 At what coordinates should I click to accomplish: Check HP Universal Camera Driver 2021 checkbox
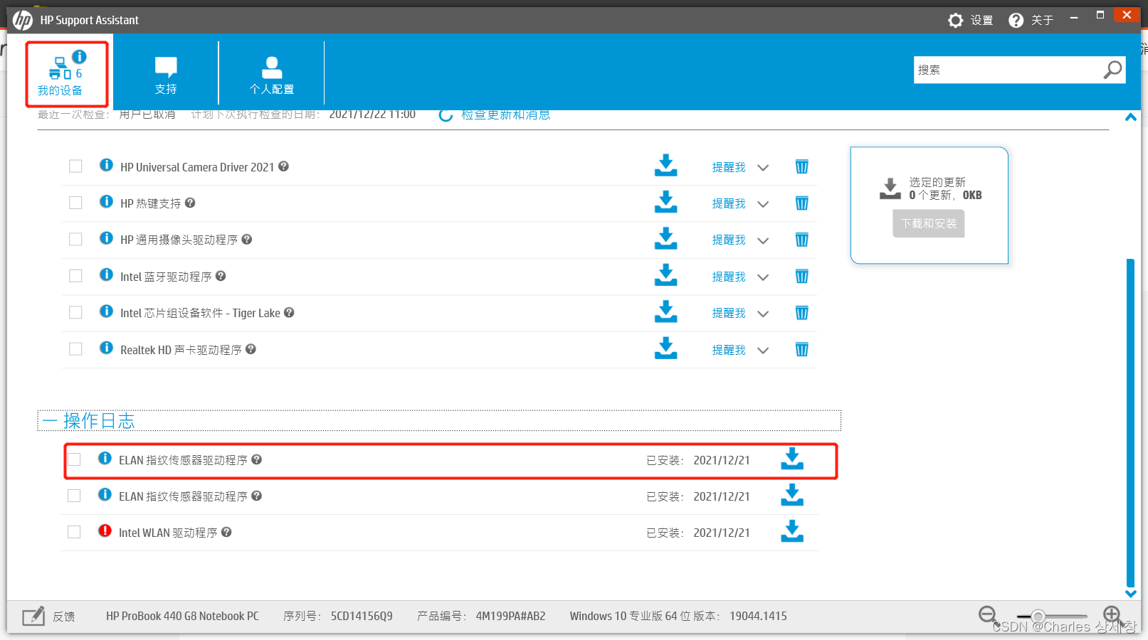[x=75, y=166]
